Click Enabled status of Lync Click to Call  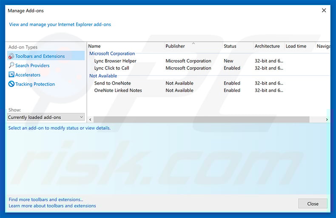pyautogui.click(x=232, y=68)
